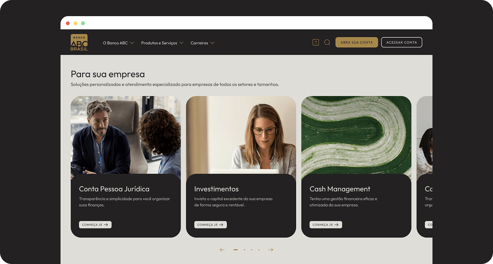
Task: Jump to the second carousel dot
Action: click(244, 250)
